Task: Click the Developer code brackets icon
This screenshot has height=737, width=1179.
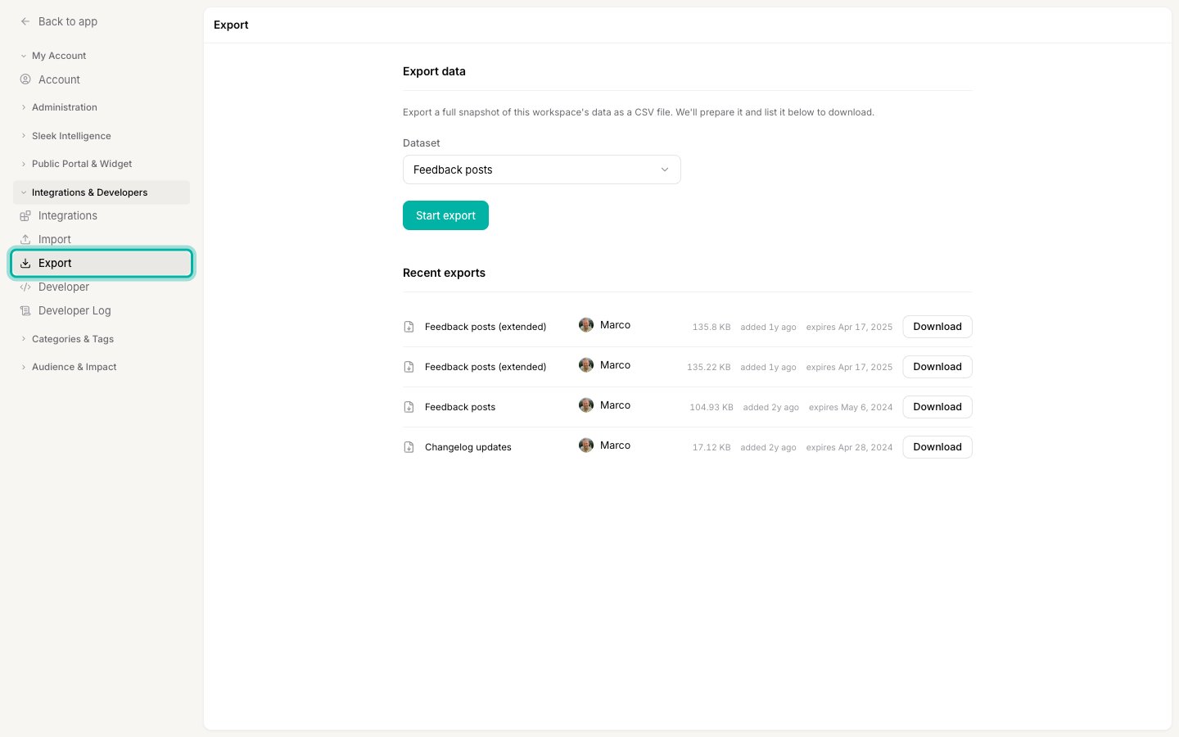Action: (x=25, y=287)
